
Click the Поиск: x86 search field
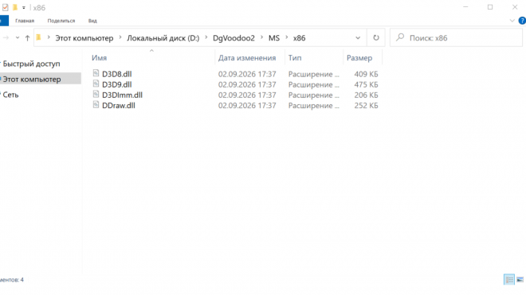(x=456, y=38)
